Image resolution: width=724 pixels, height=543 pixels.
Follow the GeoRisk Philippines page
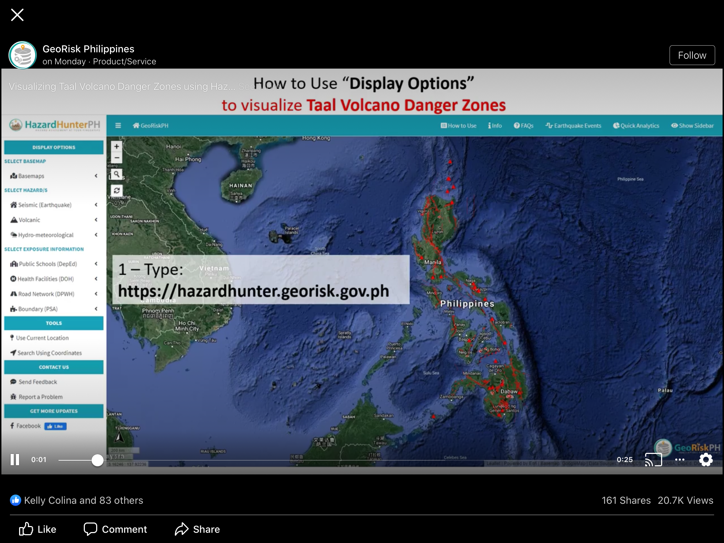pyautogui.click(x=692, y=55)
